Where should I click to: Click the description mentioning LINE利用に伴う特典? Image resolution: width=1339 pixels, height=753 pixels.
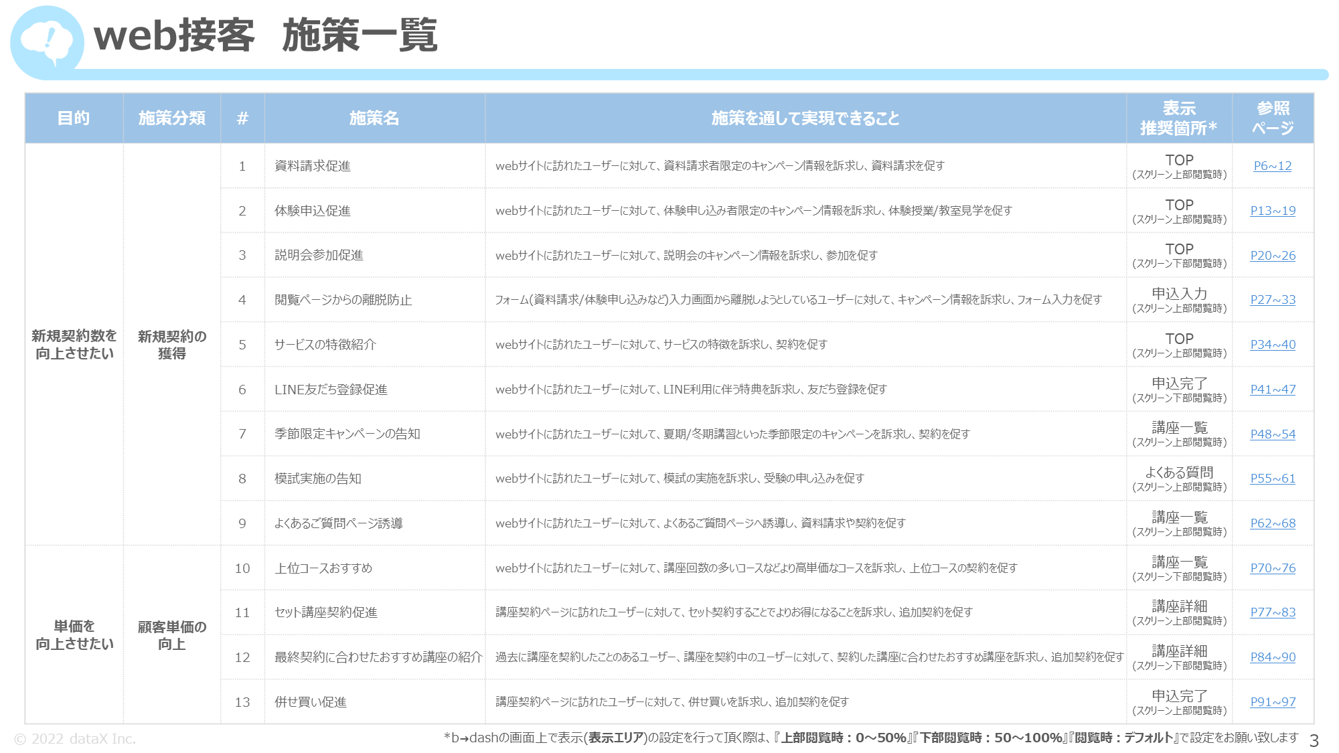691,390
